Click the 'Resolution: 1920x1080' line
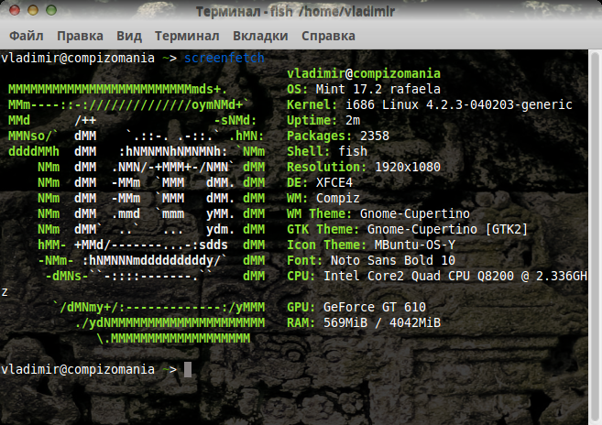Viewport: 602px width, 425px height. (364, 167)
